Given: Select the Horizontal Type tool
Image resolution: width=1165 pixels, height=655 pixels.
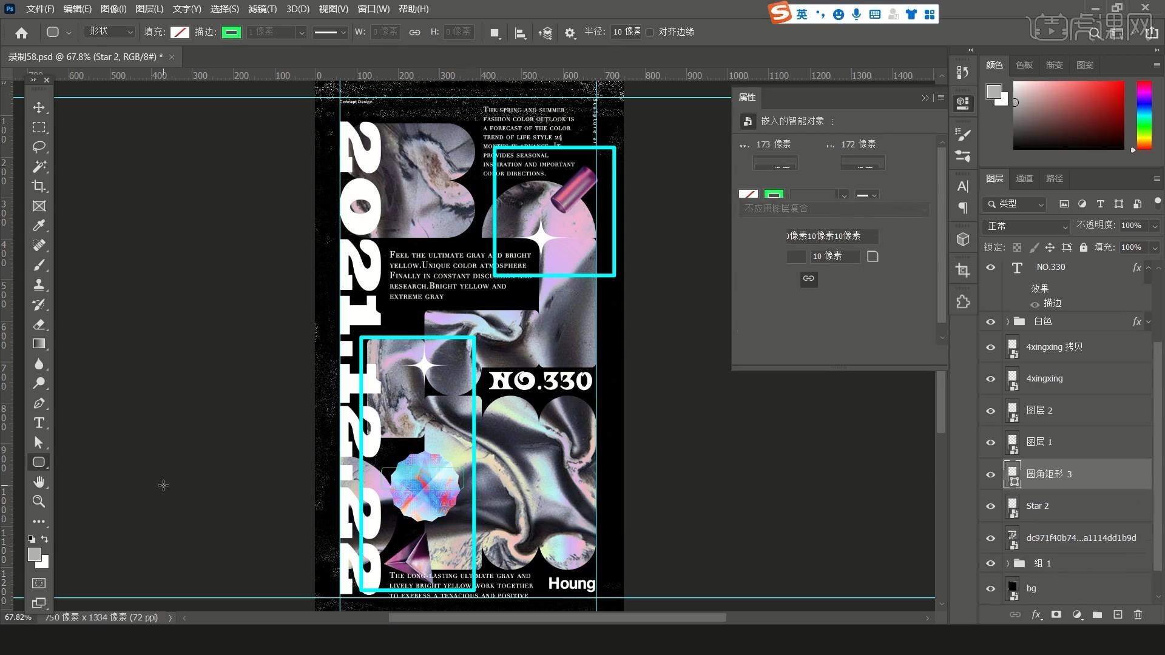Looking at the screenshot, I should pos(39,423).
